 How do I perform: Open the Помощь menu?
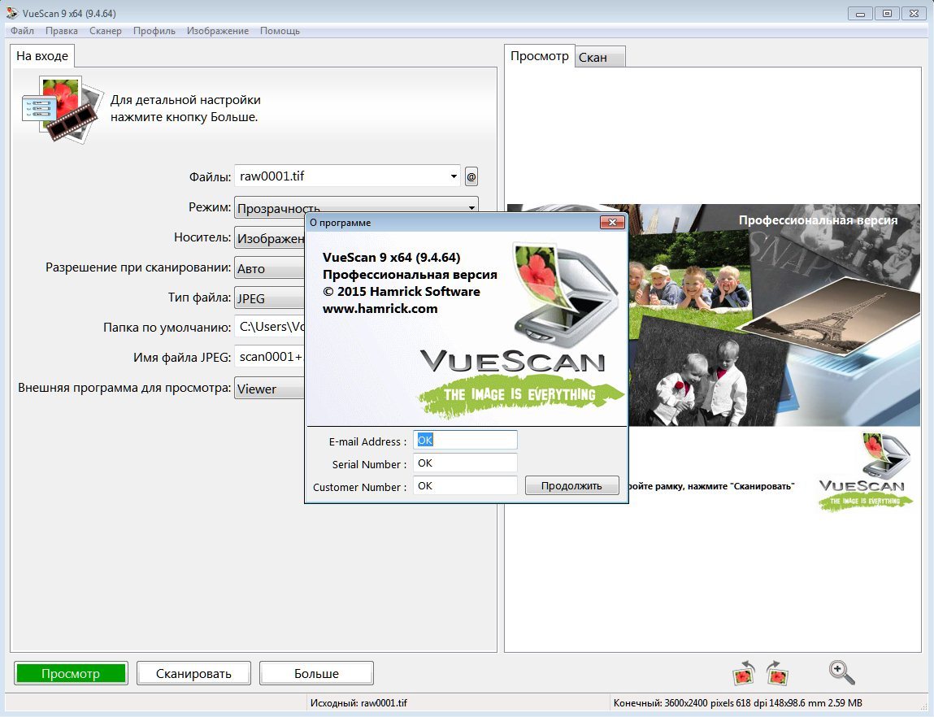280,31
